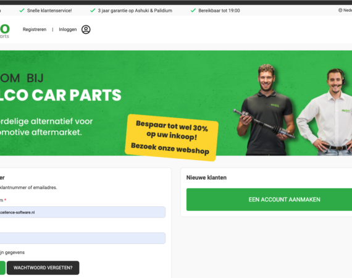The width and height of the screenshot is (352, 278).
Task: Click the WACHTWOORD VERGETEN? button
Action: coord(43,267)
